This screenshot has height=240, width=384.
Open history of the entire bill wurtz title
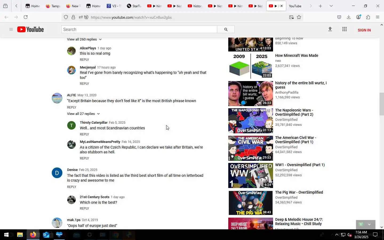(x=301, y=85)
